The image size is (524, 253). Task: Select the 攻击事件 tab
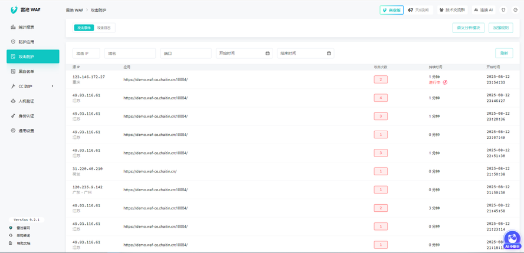(84, 28)
